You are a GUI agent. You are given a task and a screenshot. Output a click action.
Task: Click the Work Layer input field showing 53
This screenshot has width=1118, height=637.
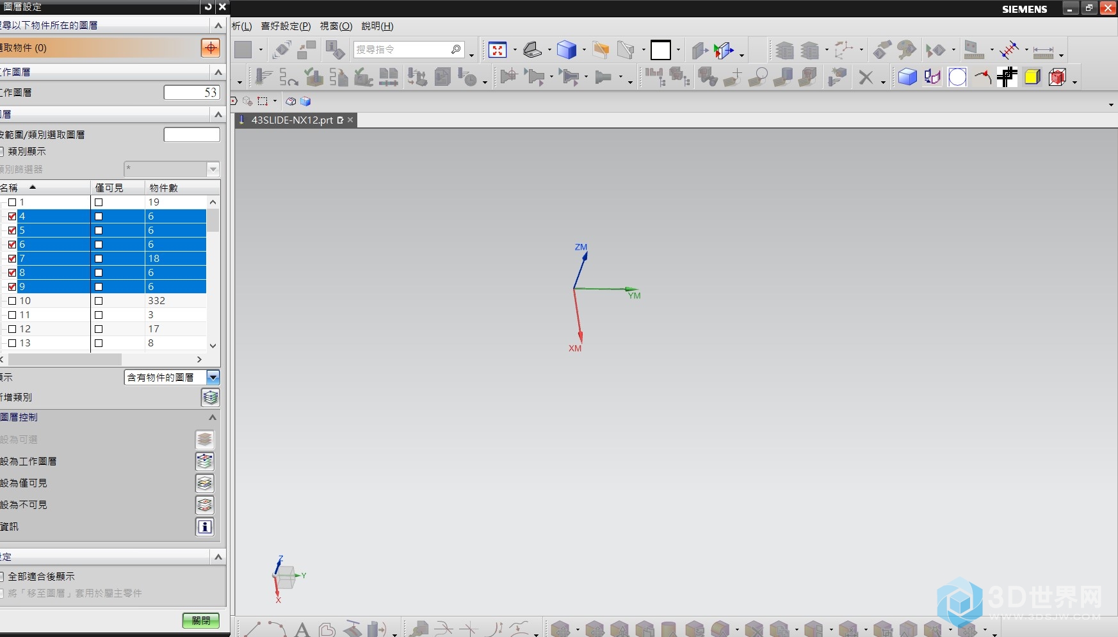pyautogui.click(x=191, y=92)
